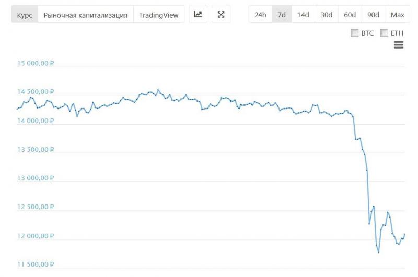Pick the 90d time range
The width and height of the screenshot is (418, 277).
click(373, 15)
